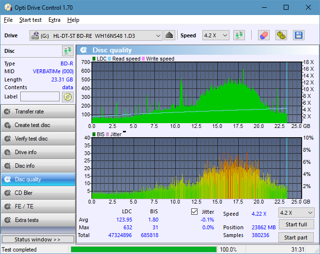
Task: Open the Extra menu
Action: coord(54,20)
